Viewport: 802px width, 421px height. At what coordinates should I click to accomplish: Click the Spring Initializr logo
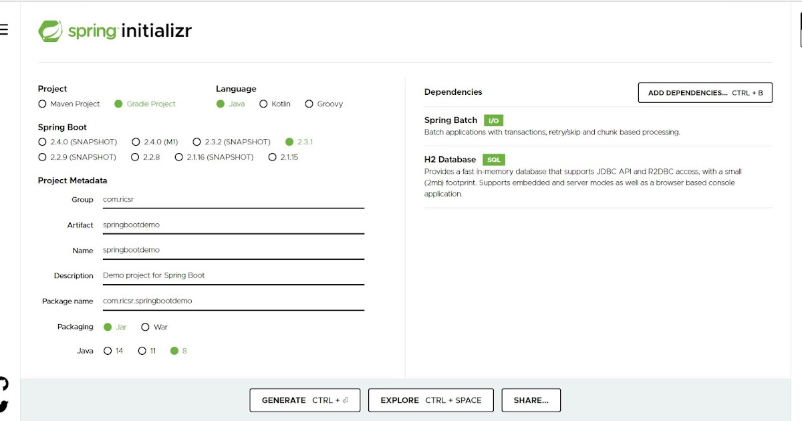tap(115, 30)
